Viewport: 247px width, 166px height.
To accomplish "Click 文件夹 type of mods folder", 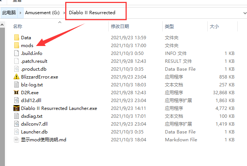I will click(172, 46).
